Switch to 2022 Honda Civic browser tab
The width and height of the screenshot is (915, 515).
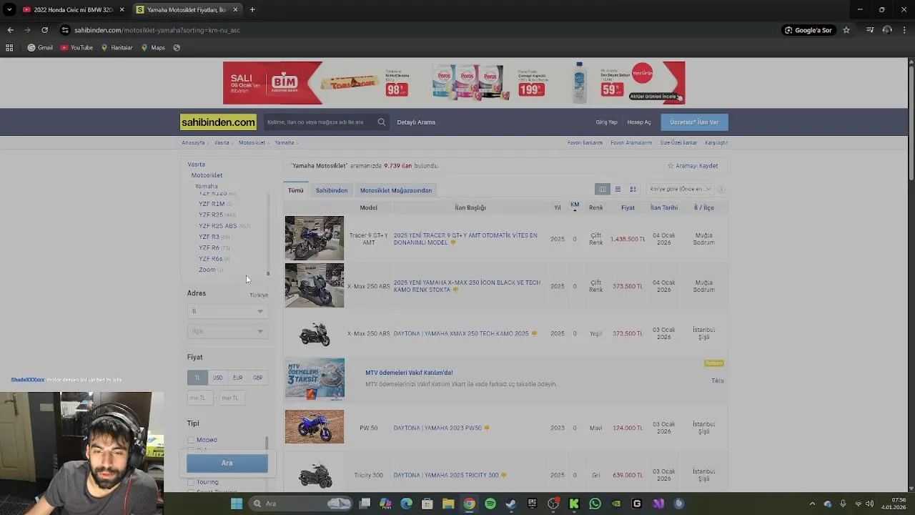click(x=72, y=10)
